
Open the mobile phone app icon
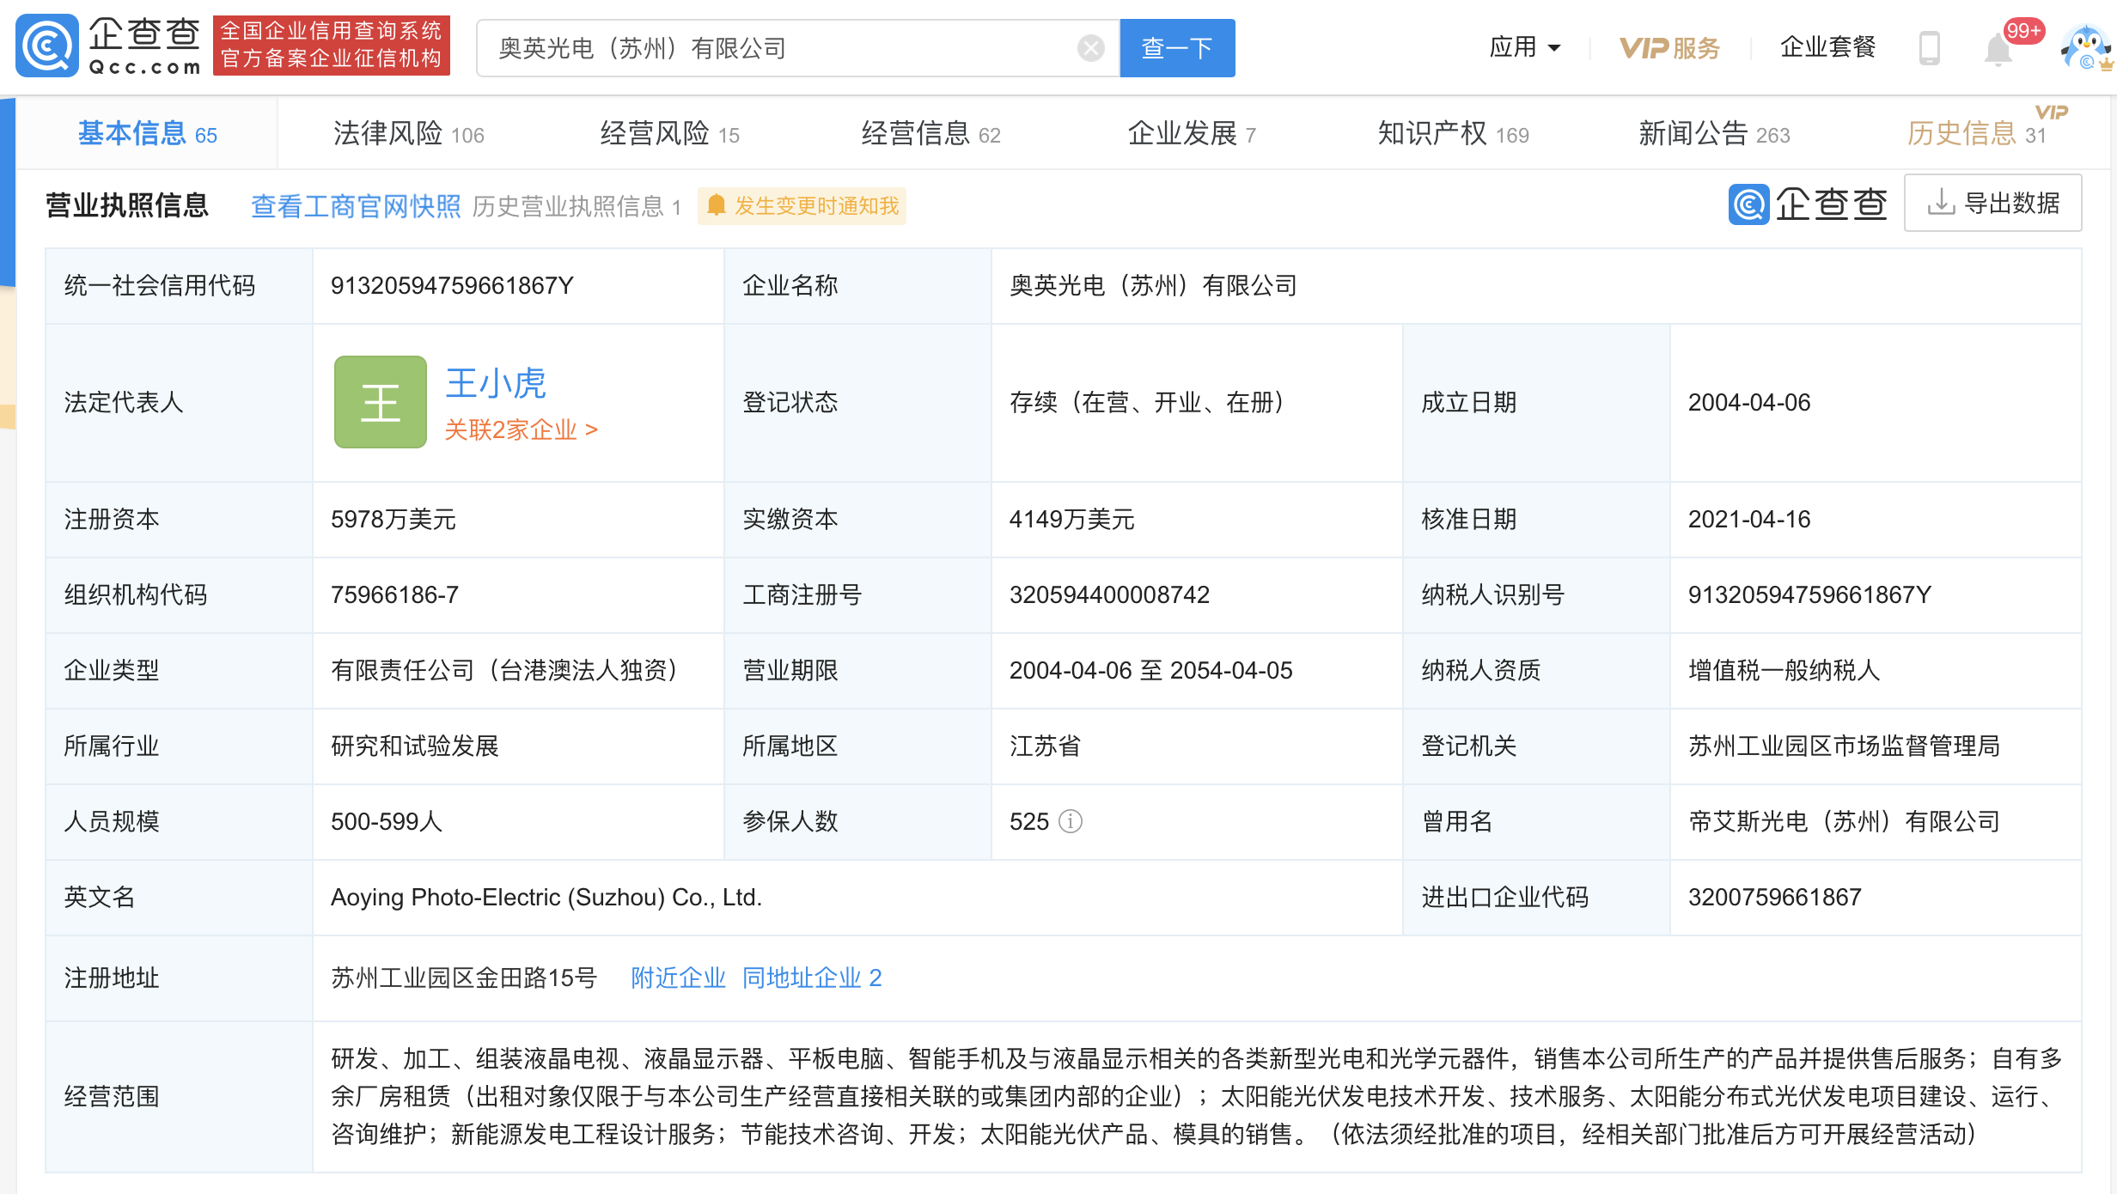tap(1930, 48)
